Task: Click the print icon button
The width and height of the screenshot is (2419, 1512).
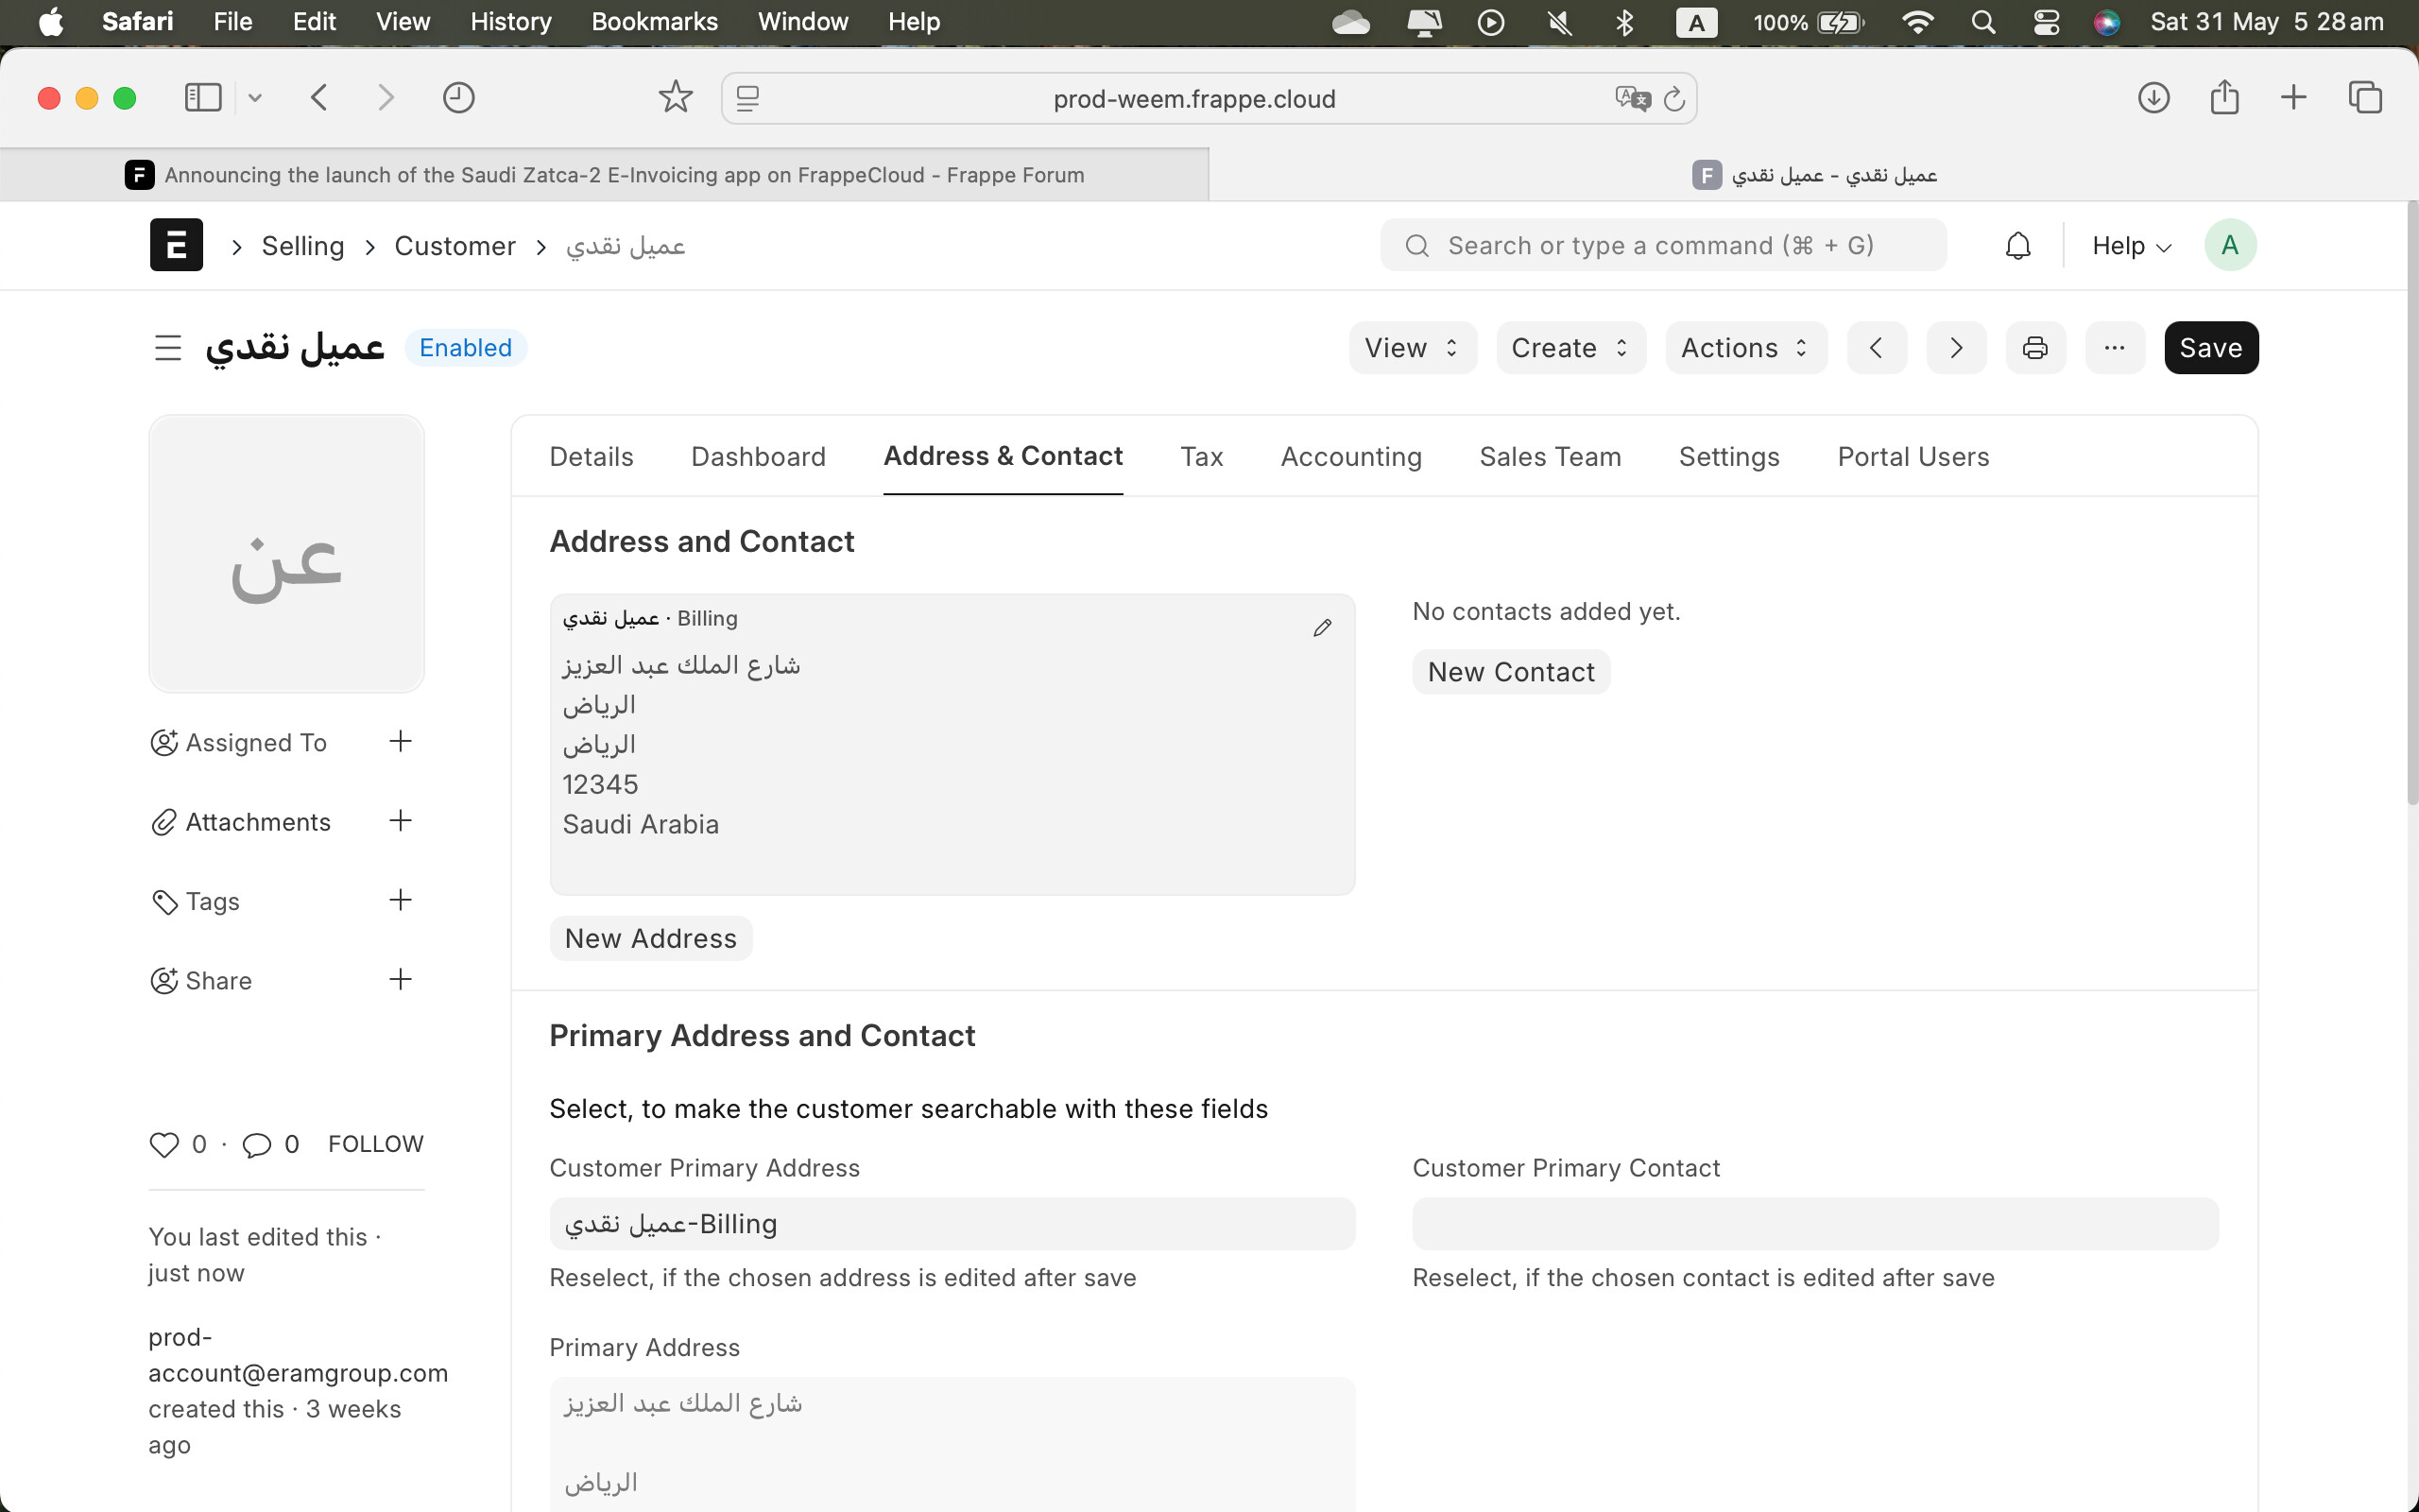Action: pos(2035,348)
